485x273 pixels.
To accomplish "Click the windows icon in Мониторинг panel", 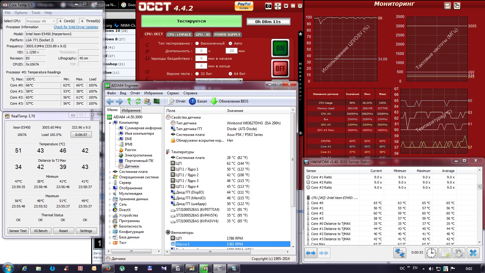I will point(457,6).
